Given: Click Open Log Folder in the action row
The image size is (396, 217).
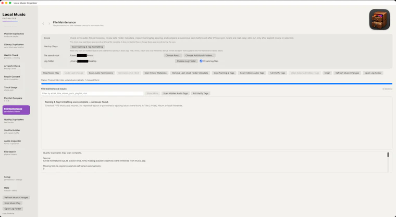Looking at the screenshot, I should pos(373,73).
